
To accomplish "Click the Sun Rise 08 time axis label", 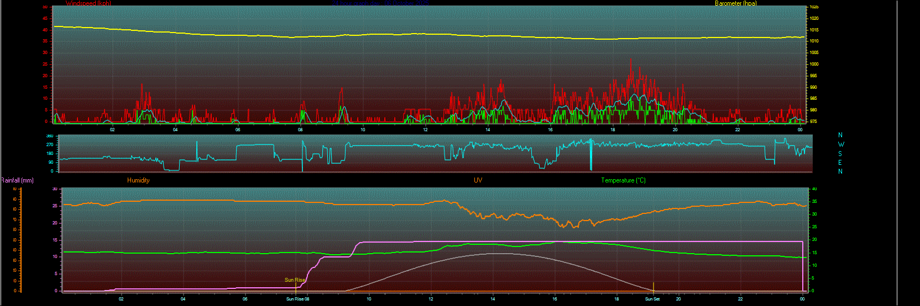I will pos(297,299).
